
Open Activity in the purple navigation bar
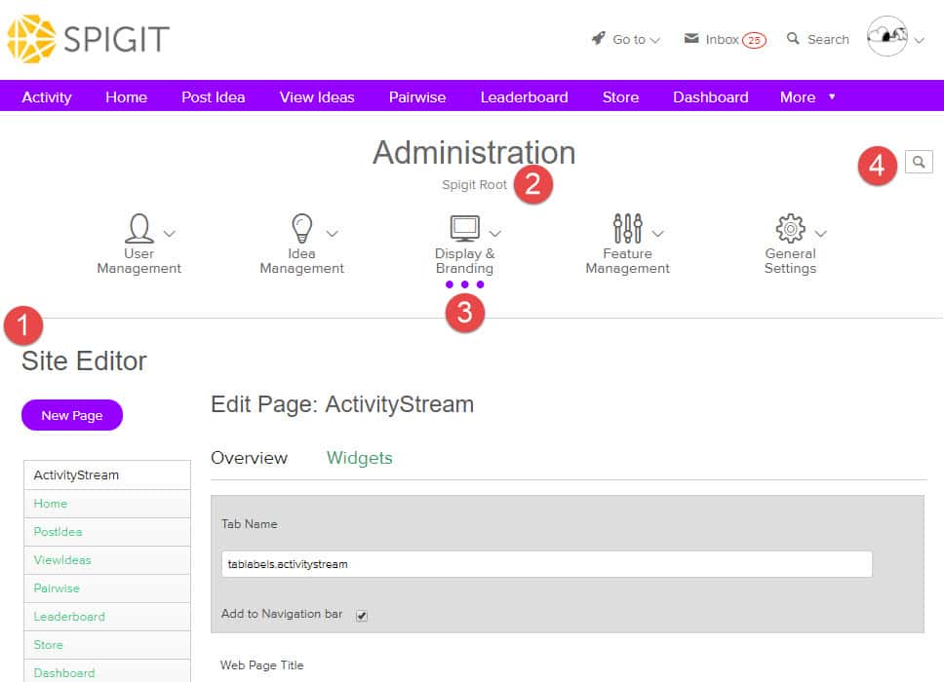point(47,96)
